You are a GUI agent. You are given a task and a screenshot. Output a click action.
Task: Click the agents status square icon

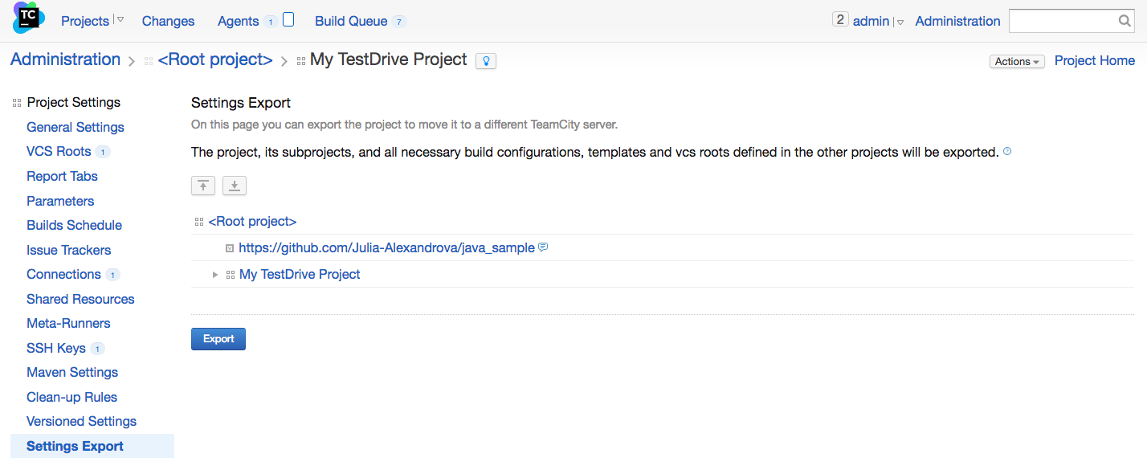tap(288, 20)
